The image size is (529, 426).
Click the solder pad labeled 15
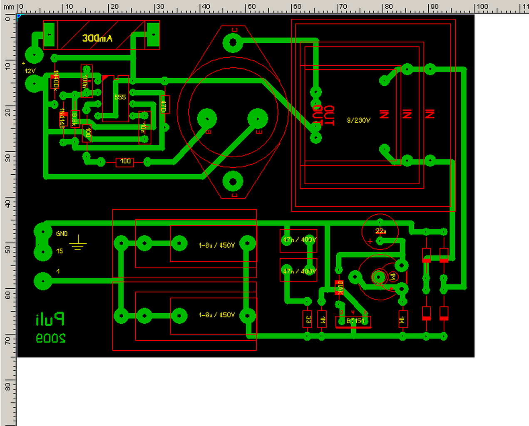tap(43, 252)
